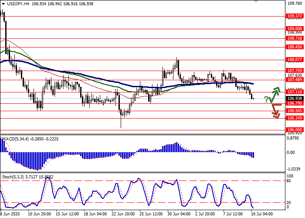305x218 pixels.
Task: Click the 22 Jun 20:00 time label
Action: tap(123, 214)
